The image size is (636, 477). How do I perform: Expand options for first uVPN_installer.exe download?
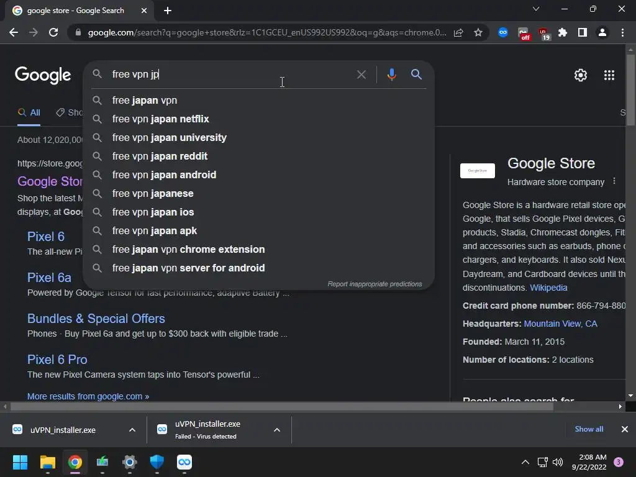(x=132, y=430)
